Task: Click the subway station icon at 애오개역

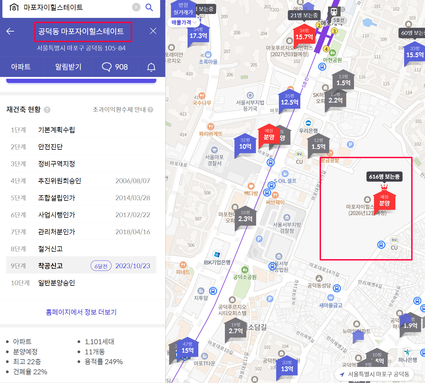Action: tap(334, 12)
